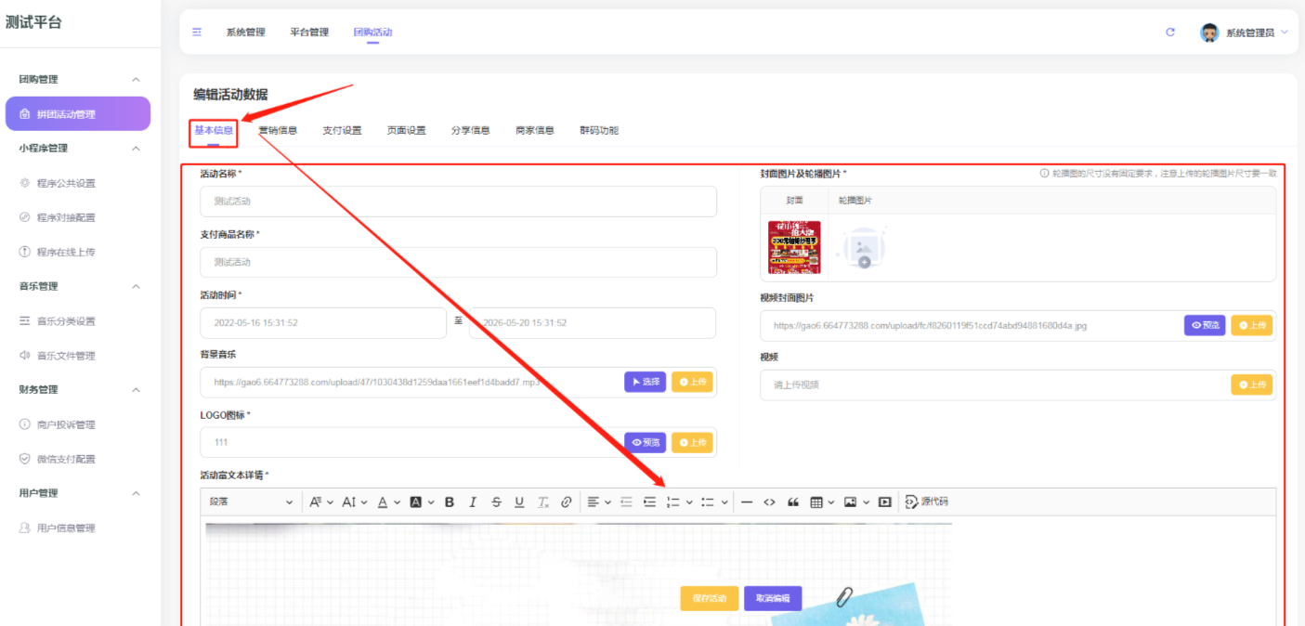Insert a horizontal rule in the editor
The height and width of the screenshot is (626, 1305).
[x=746, y=502]
